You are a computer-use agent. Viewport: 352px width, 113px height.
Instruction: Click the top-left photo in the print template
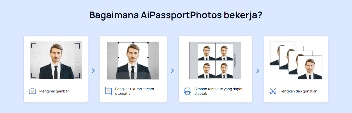coord(207,52)
